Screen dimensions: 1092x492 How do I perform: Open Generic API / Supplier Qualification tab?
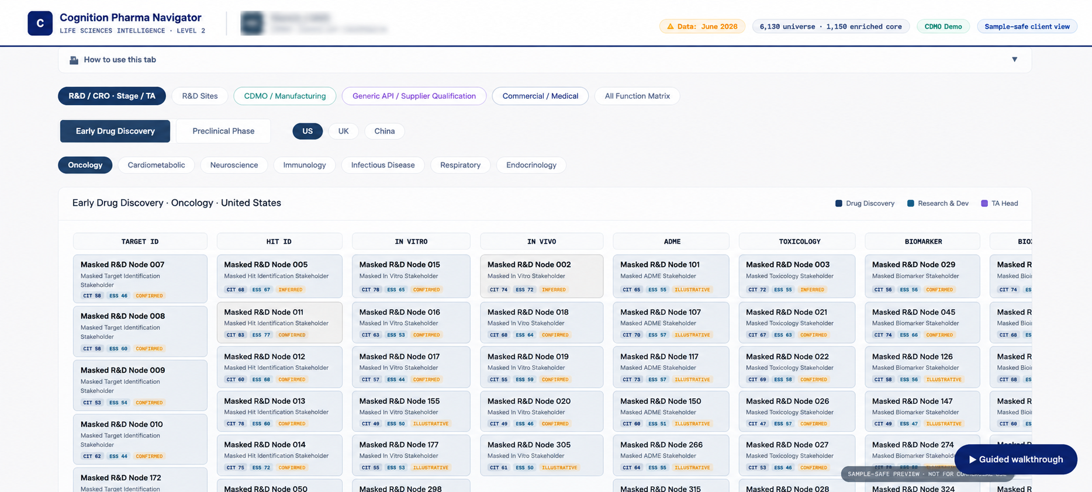click(x=414, y=96)
